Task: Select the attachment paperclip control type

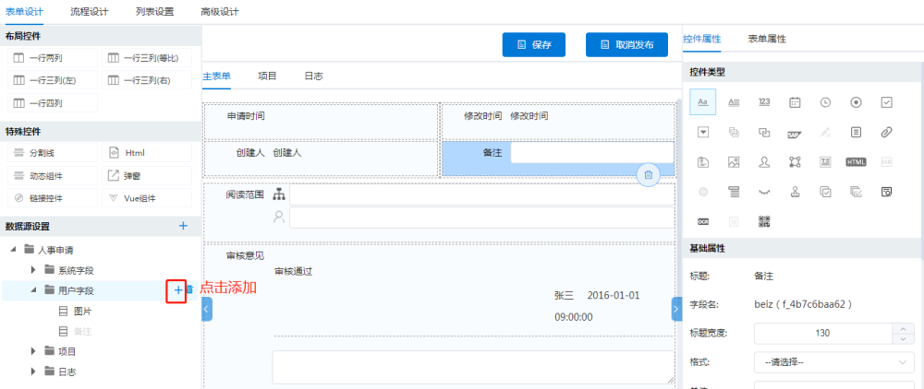Action: tap(886, 132)
